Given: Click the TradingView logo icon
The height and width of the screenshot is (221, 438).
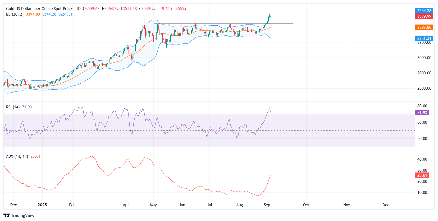Looking at the screenshot, I should (7, 215).
